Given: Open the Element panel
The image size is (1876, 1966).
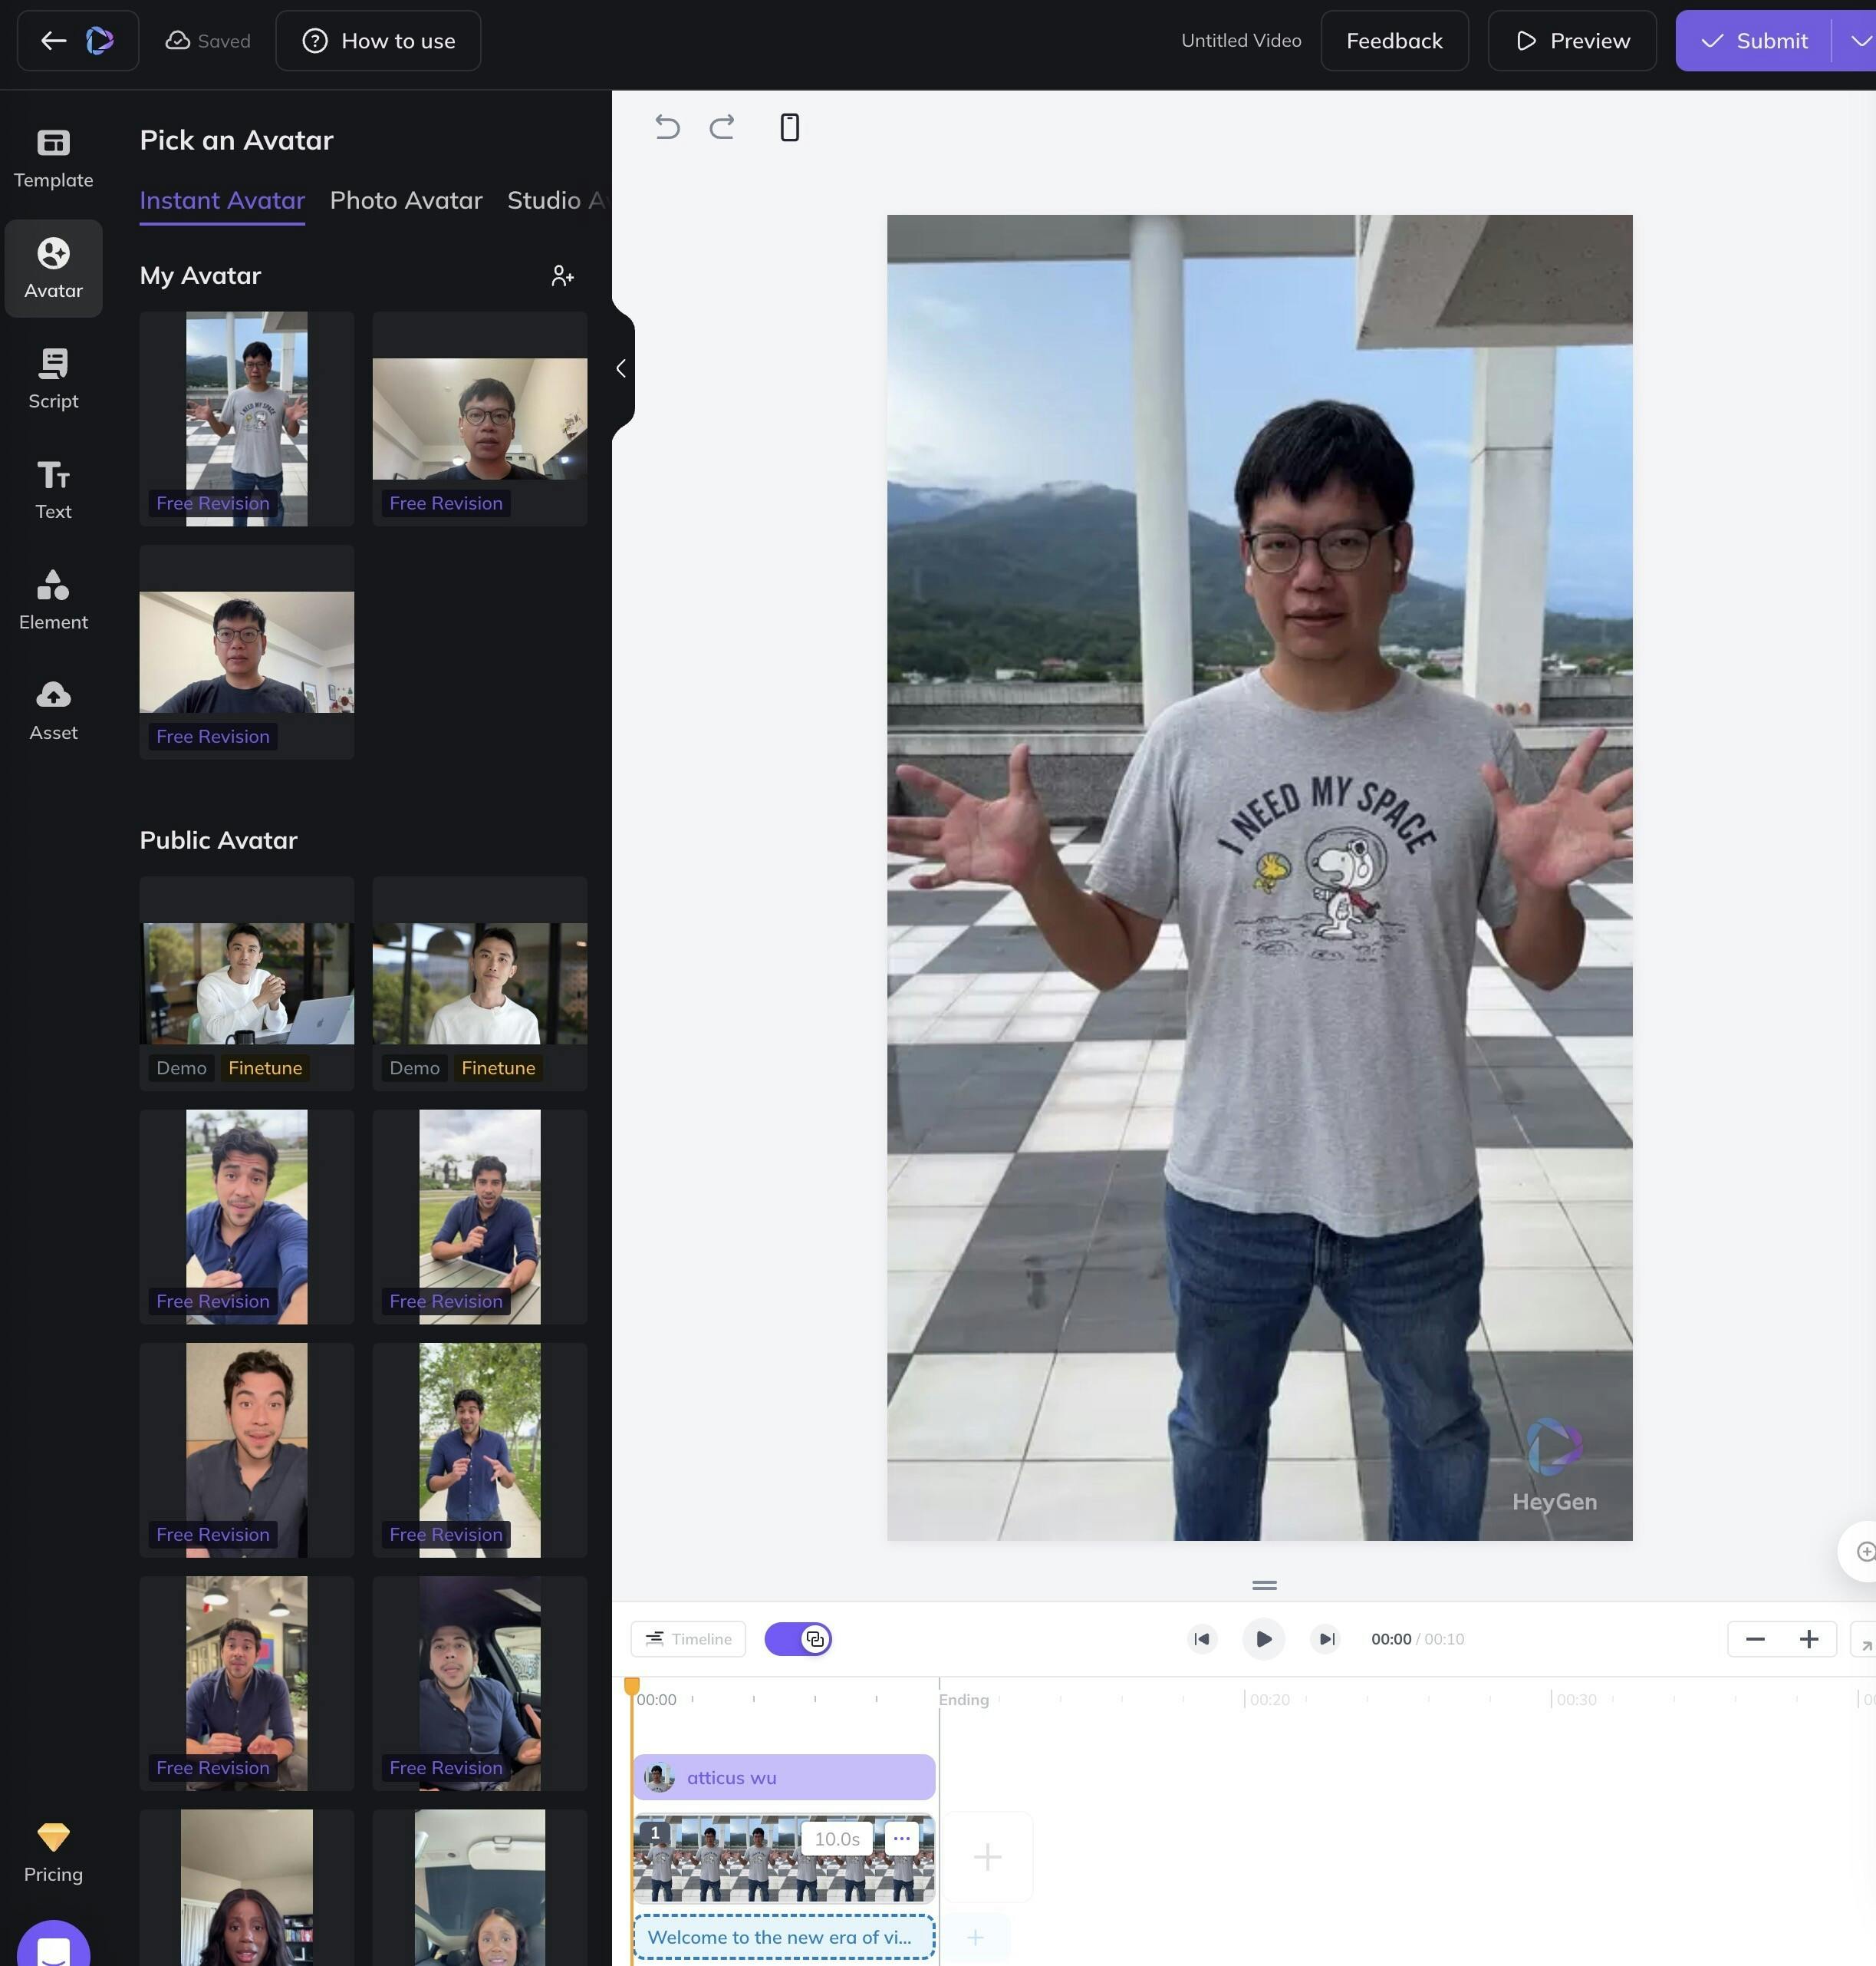Looking at the screenshot, I should coord(53,600).
